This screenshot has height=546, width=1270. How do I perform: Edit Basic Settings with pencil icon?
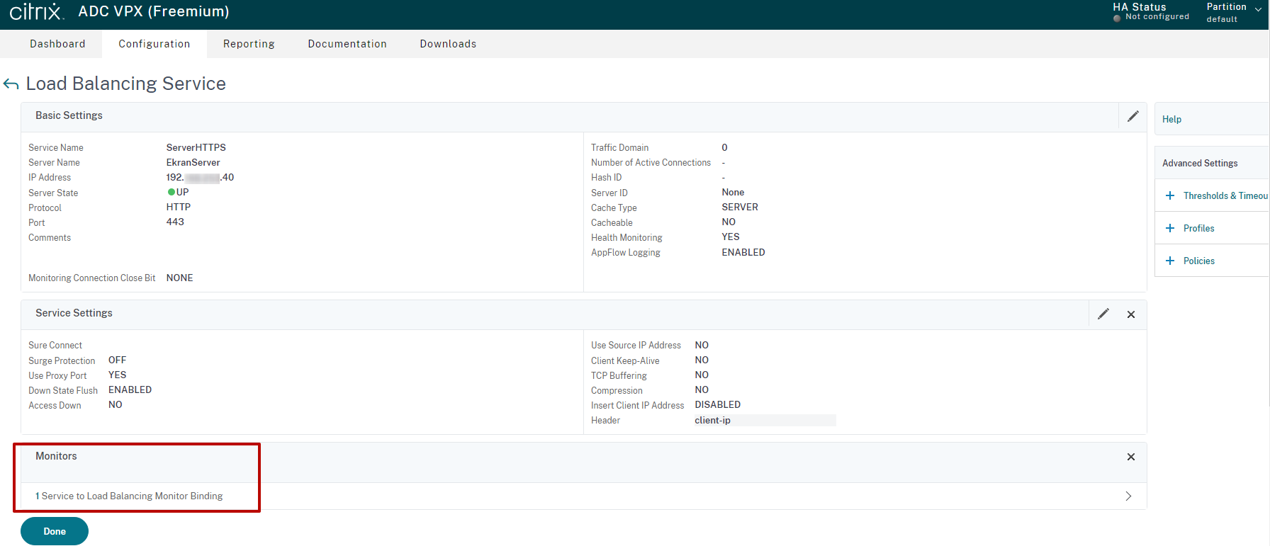1133,116
